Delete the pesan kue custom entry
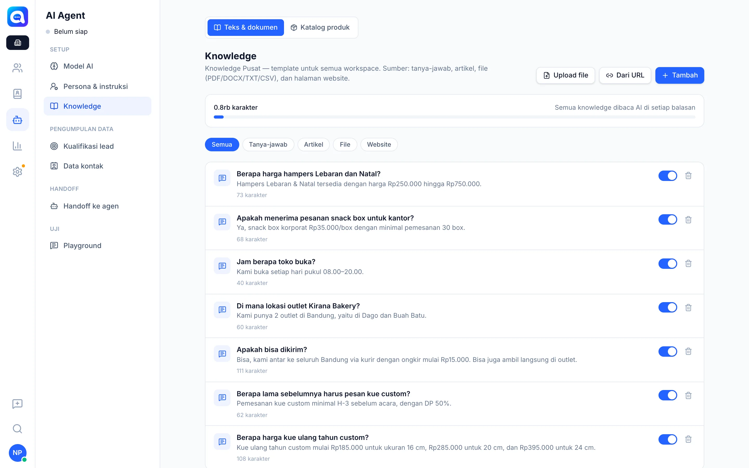Screen dimensions: 749x468 [688, 395]
